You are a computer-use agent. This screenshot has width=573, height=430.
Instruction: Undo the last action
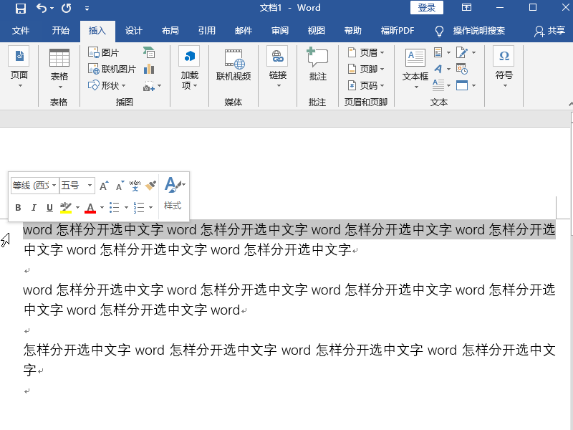pyautogui.click(x=42, y=8)
